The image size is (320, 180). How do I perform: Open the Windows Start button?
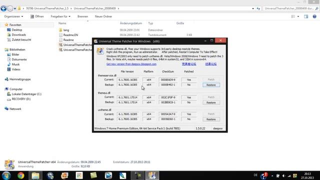pos(6,175)
